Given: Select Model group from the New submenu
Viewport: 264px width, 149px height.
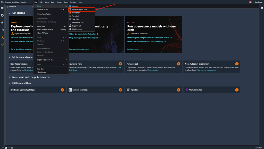Looking at the screenshot, I should pos(82,29).
